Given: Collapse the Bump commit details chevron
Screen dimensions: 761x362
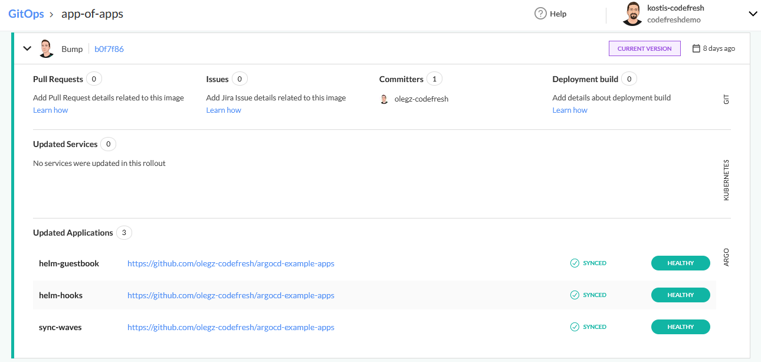Looking at the screenshot, I should (x=27, y=48).
